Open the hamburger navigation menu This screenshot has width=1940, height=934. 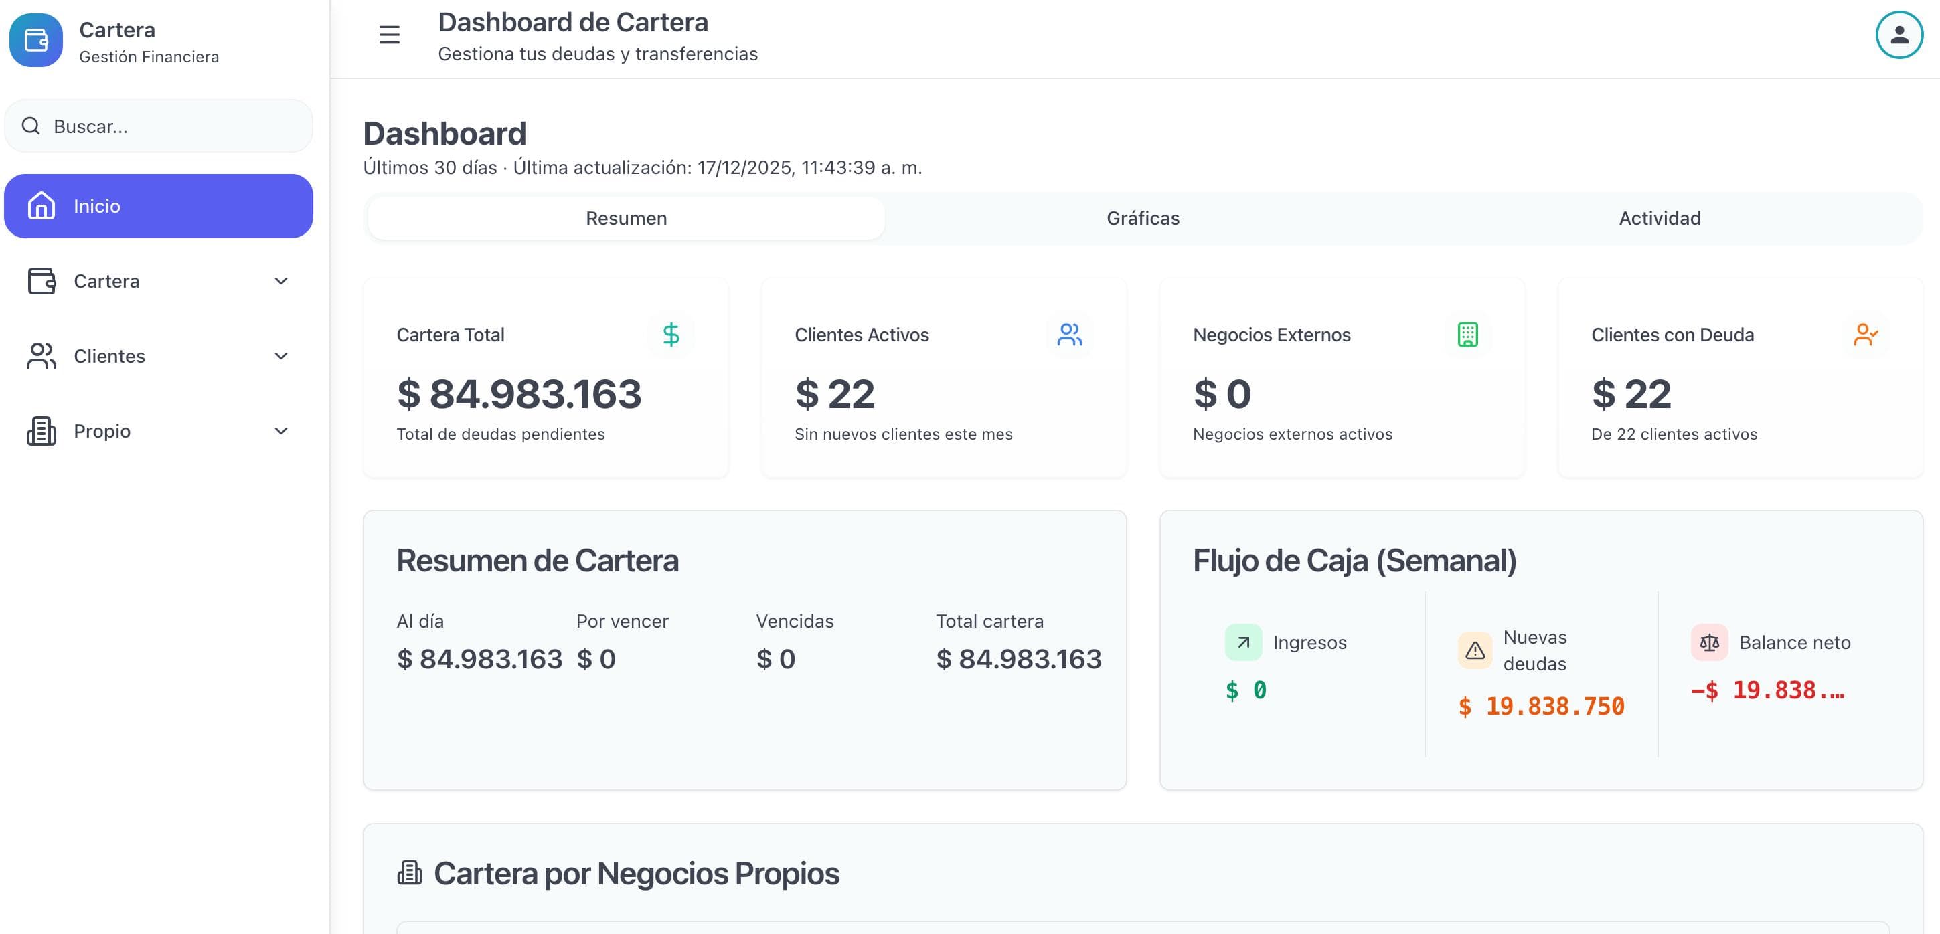(x=388, y=35)
